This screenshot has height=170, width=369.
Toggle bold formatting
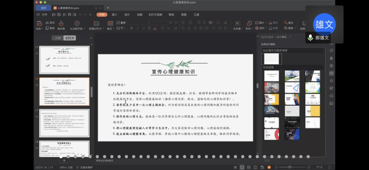132,28
